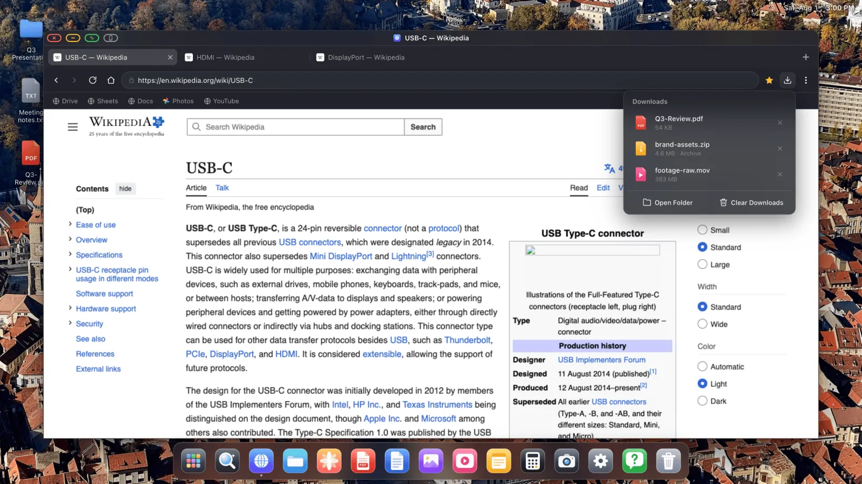Open the calculator app in dock
Image resolution: width=862 pixels, height=484 pixels.
(x=533, y=461)
